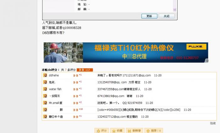
Task: Open user 醉 profile link
Action: [x=61, y=110]
